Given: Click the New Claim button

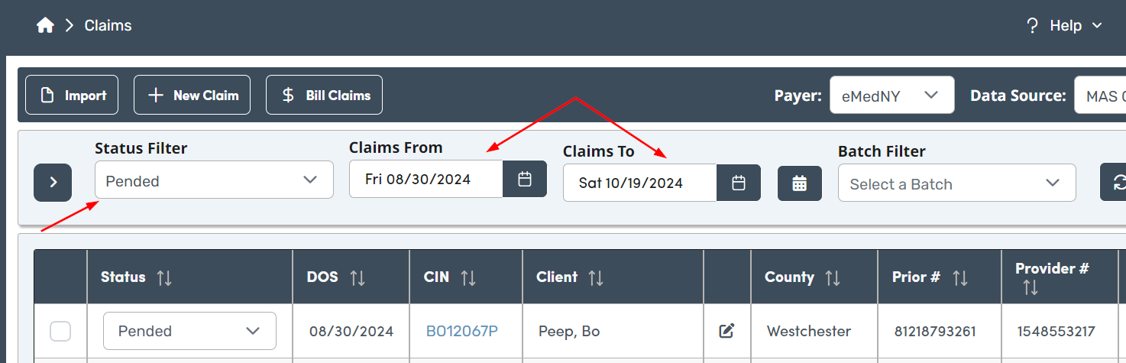Looking at the screenshot, I should point(192,96).
